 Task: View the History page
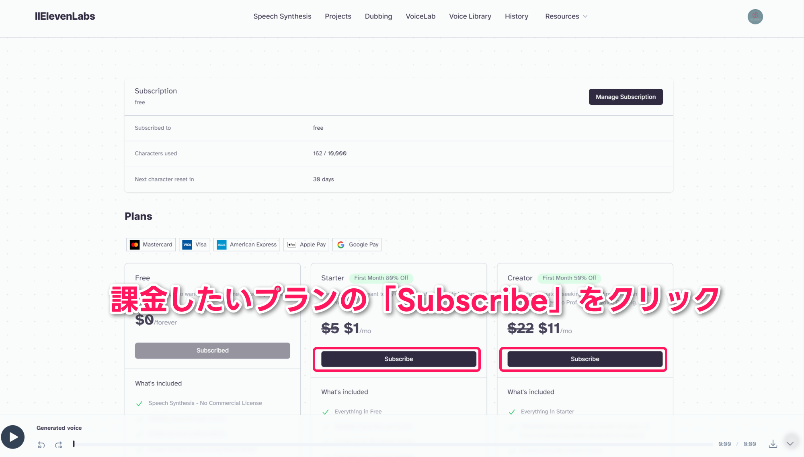pyautogui.click(x=517, y=16)
